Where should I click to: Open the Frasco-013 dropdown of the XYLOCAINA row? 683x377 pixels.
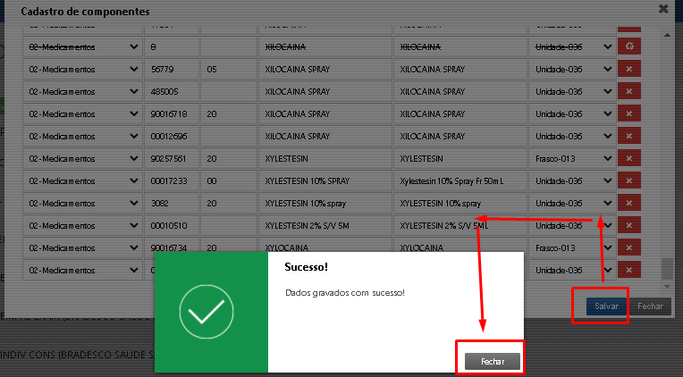click(572, 247)
